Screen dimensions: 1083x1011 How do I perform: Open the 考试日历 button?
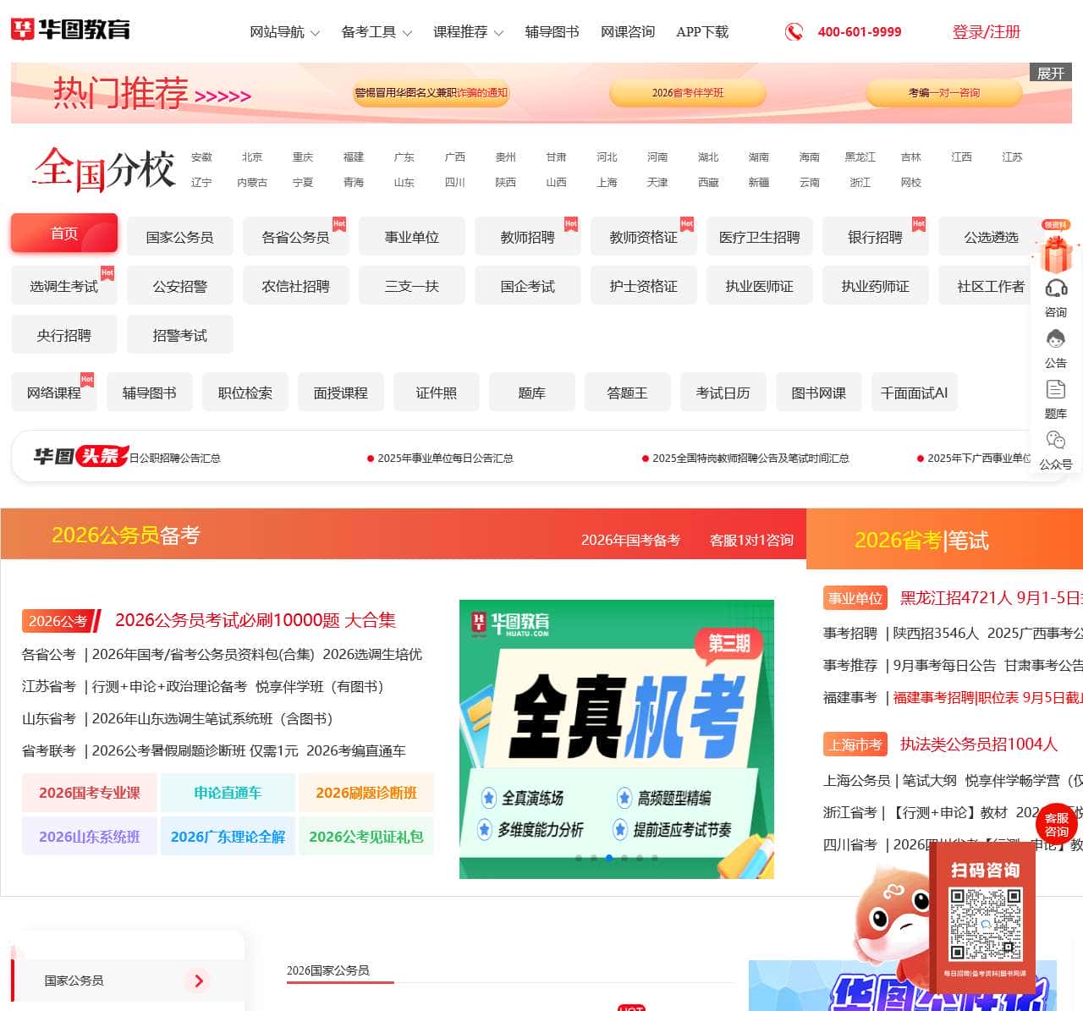(723, 393)
